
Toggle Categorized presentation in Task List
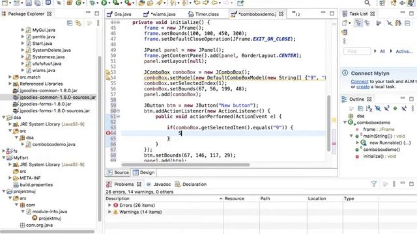click(x=358, y=23)
